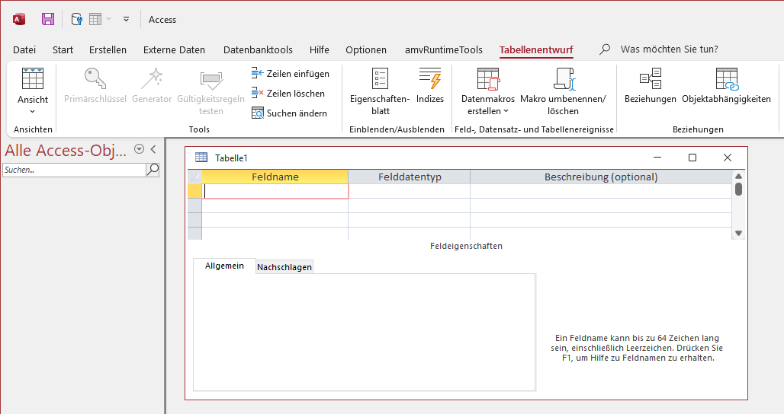The image size is (784, 414).
Task: Click the navigation pane search magnifier button
Action: pyautogui.click(x=153, y=170)
